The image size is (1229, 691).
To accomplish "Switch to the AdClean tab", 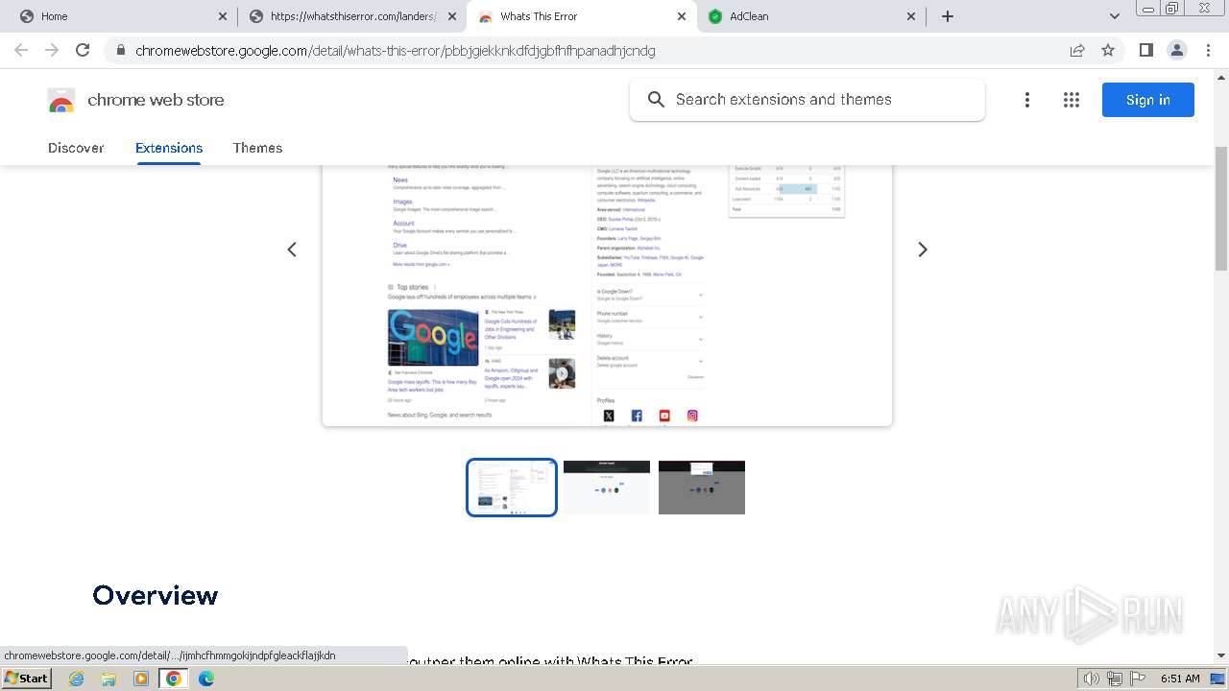I will (x=807, y=16).
